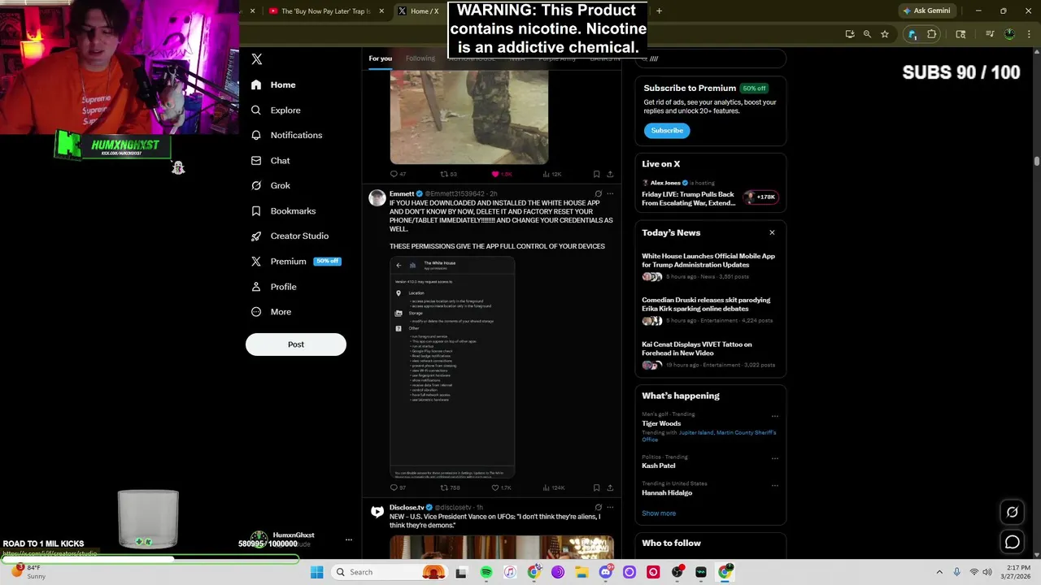Open the White House app permissions image
The image size is (1041, 585).
pos(452,367)
